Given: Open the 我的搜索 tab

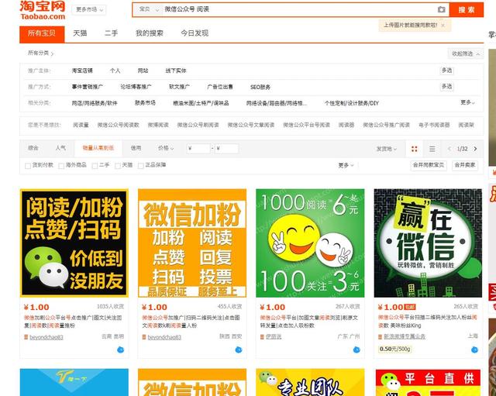Looking at the screenshot, I should pyautogui.click(x=150, y=33).
